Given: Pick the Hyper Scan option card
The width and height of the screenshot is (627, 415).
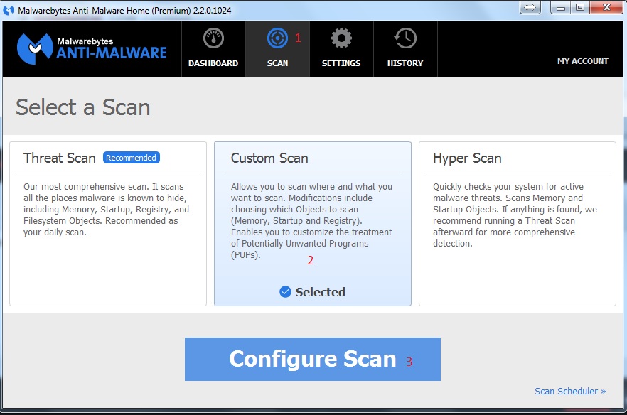Looking at the screenshot, I should click(x=517, y=224).
